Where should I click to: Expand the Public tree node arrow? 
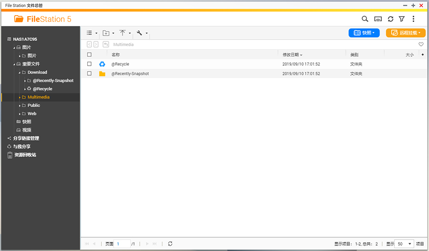click(x=20, y=106)
